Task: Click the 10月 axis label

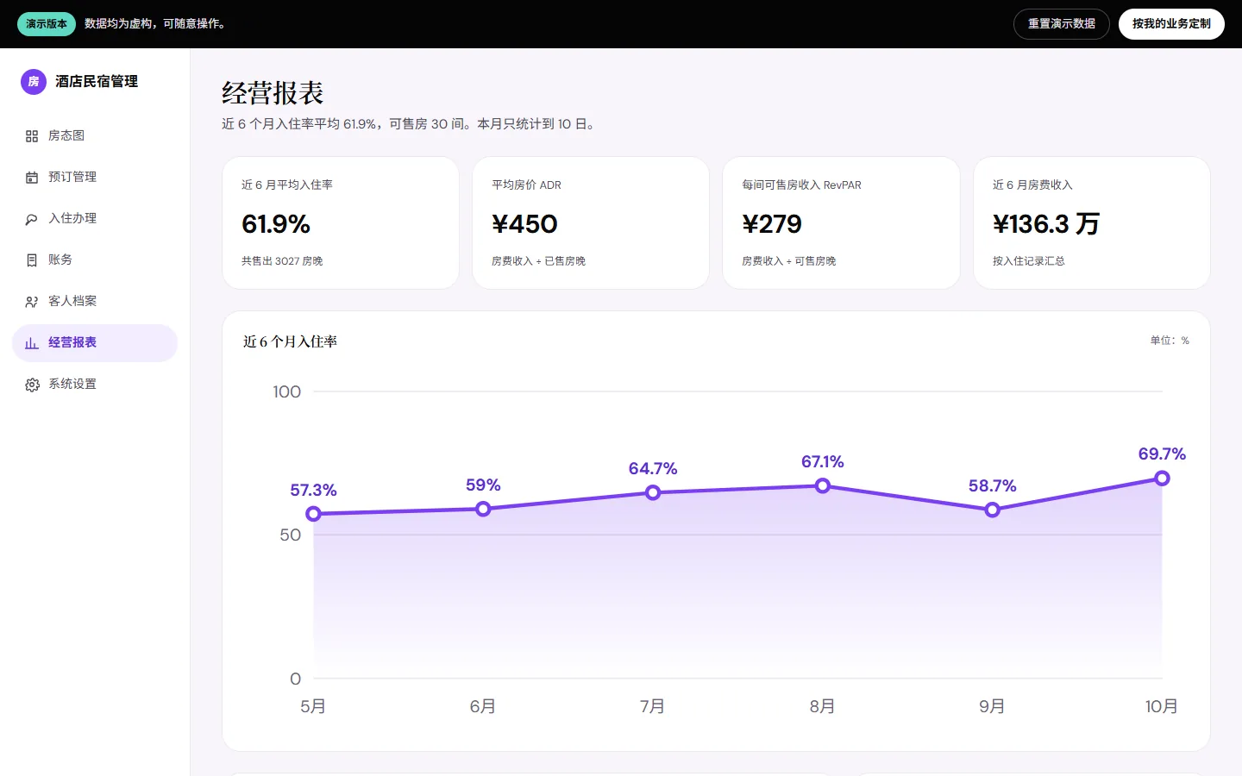Action: 1161,707
